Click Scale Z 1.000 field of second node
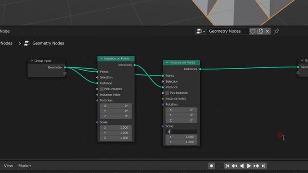The height and width of the screenshot is (173, 308). pos(181,142)
